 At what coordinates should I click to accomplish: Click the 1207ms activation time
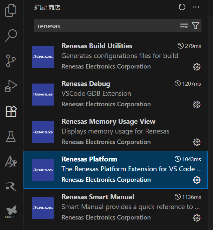tap(188, 84)
